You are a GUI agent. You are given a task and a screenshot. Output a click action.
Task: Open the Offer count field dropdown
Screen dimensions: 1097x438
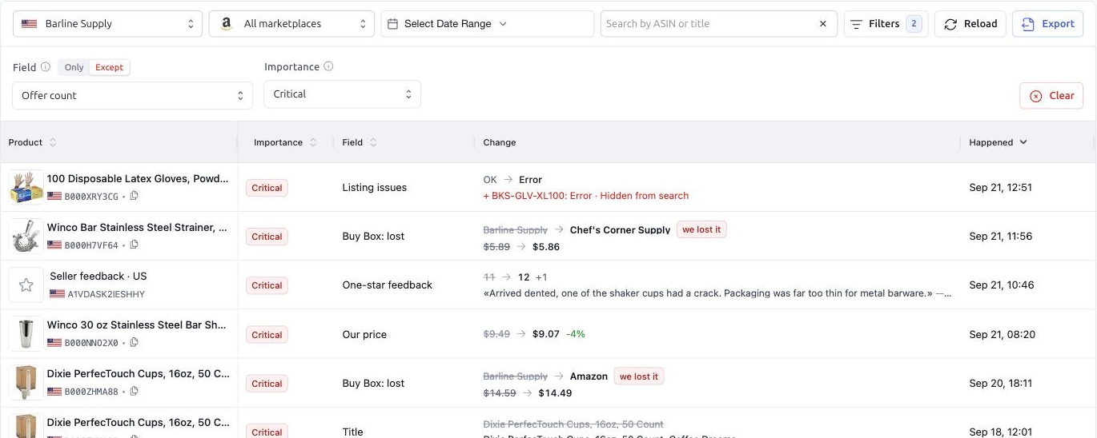(x=132, y=95)
